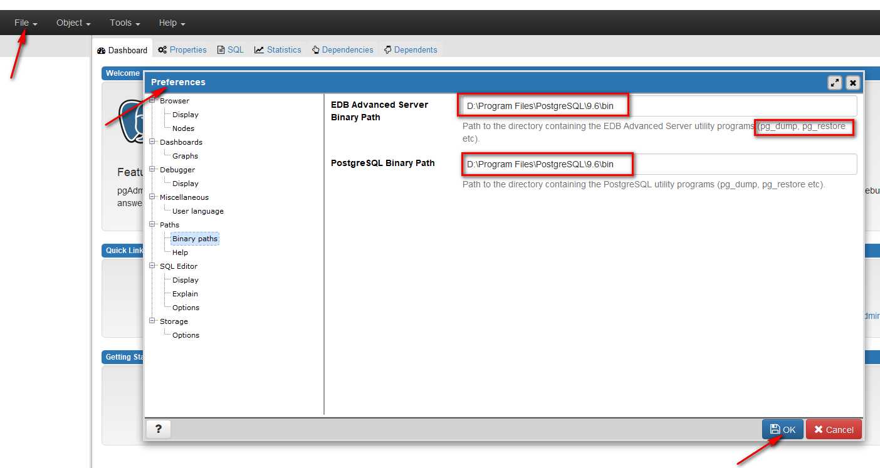
Task: Collapse the SQL Editor tree node
Action: coord(152,266)
